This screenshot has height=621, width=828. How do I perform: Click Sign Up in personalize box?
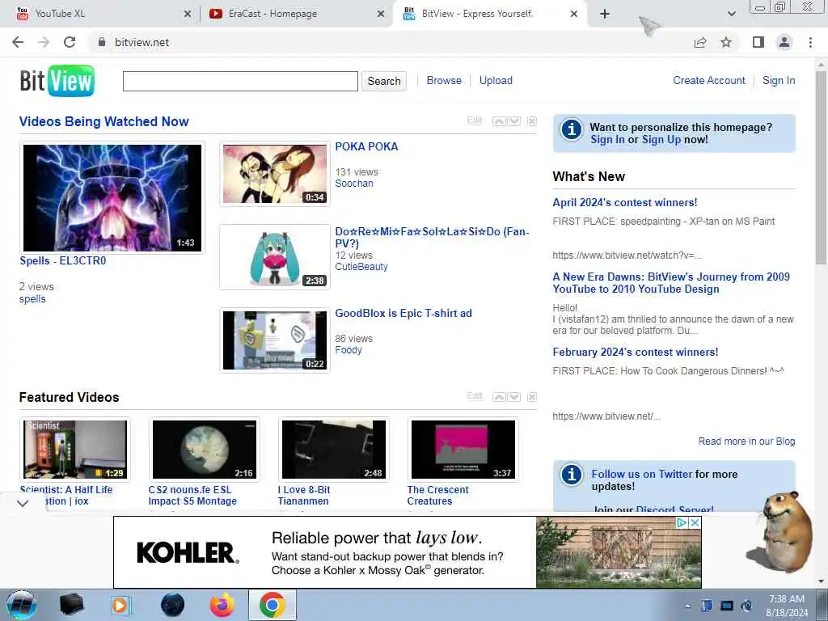tap(661, 139)
